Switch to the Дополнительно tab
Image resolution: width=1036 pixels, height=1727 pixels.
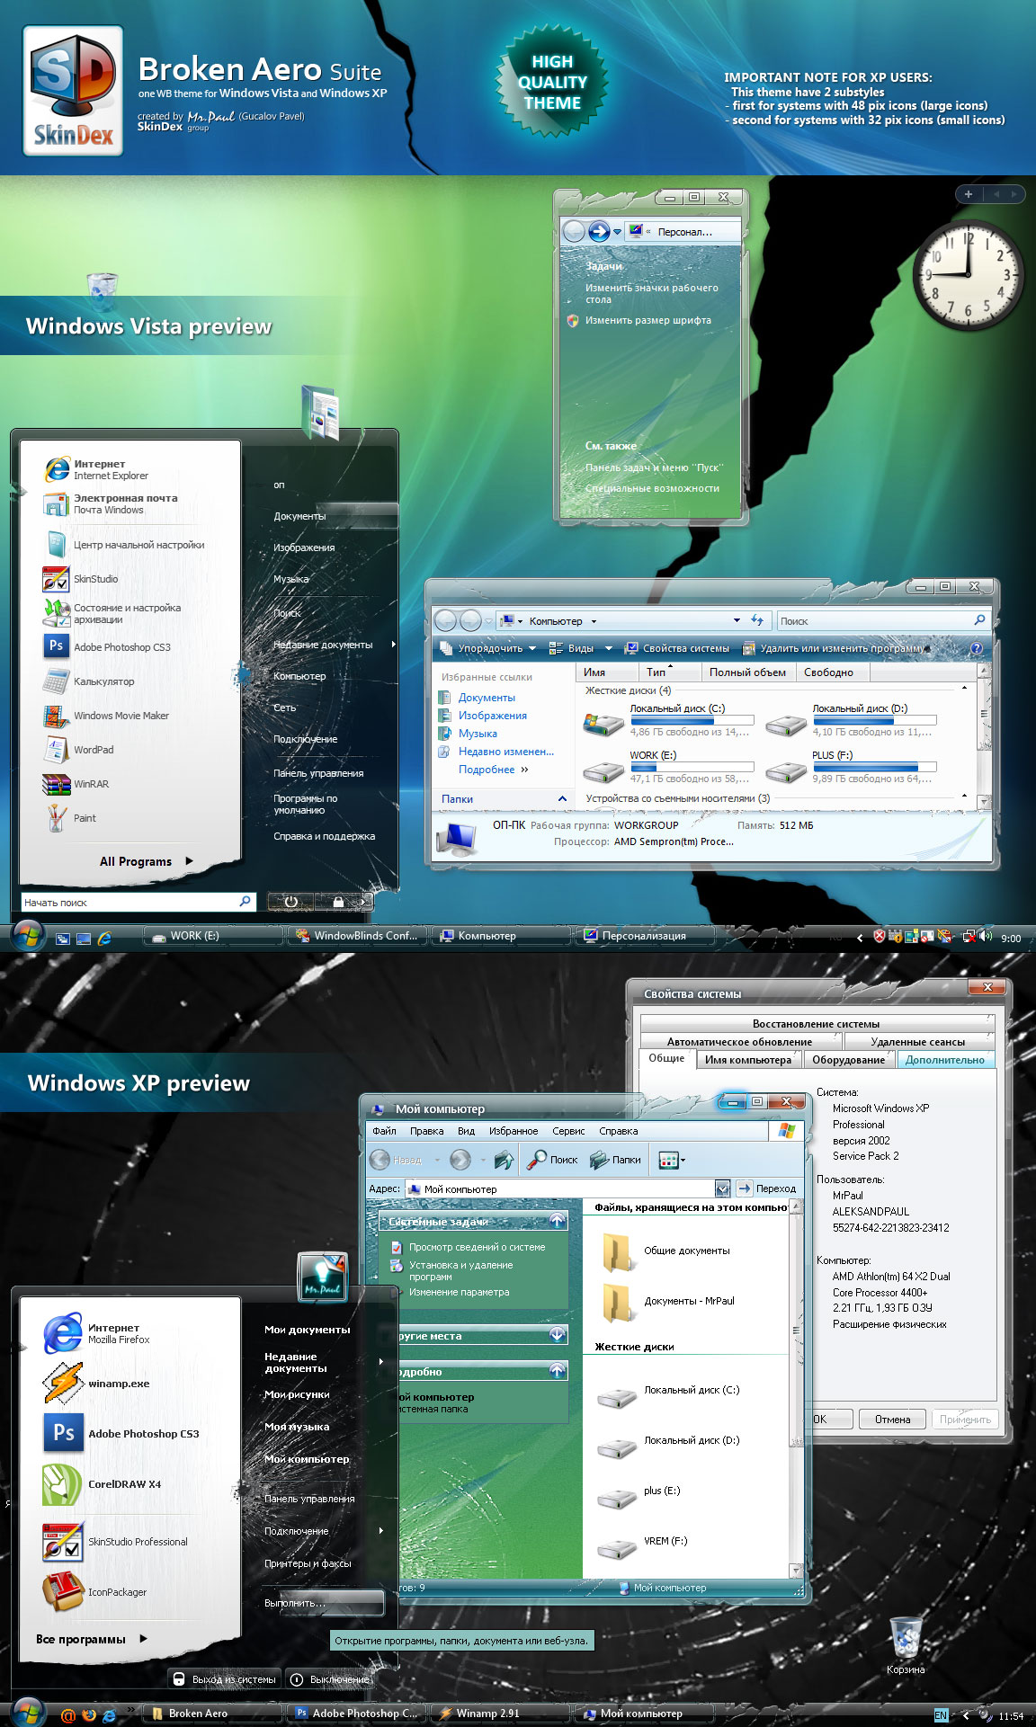coord(945,1060)
